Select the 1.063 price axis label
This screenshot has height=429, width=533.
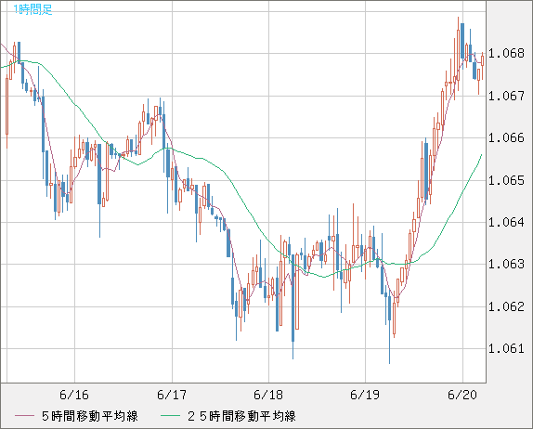(x=506, y=264)
